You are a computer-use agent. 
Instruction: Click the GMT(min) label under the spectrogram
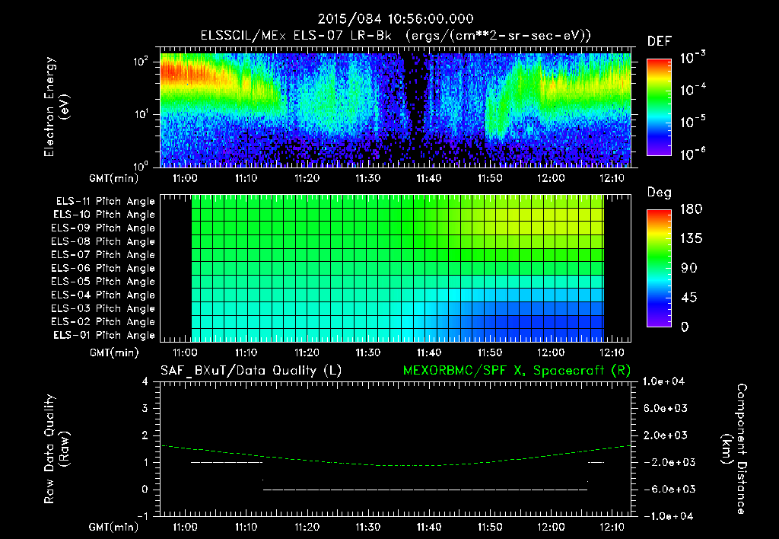pyautogui.click(x=114, y=178)
